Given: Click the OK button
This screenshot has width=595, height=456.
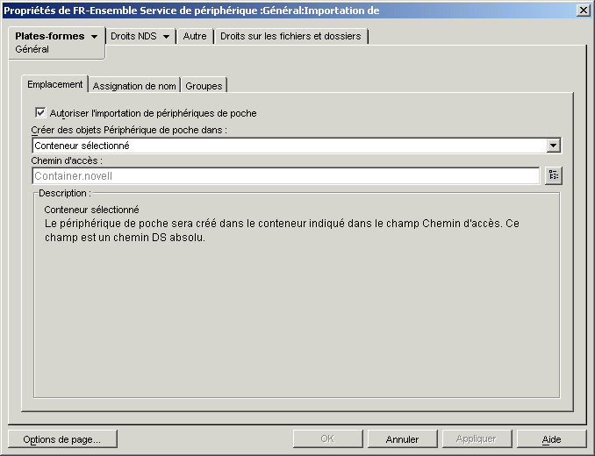Looking at the screenshot, I should [x=327, y=439].
